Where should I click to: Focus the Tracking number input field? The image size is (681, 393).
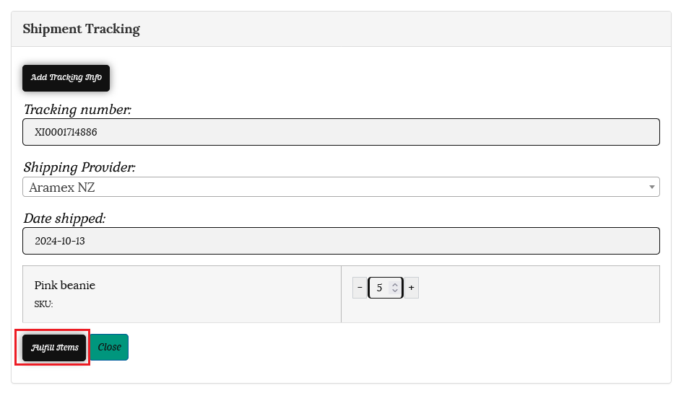coord(341,133)
